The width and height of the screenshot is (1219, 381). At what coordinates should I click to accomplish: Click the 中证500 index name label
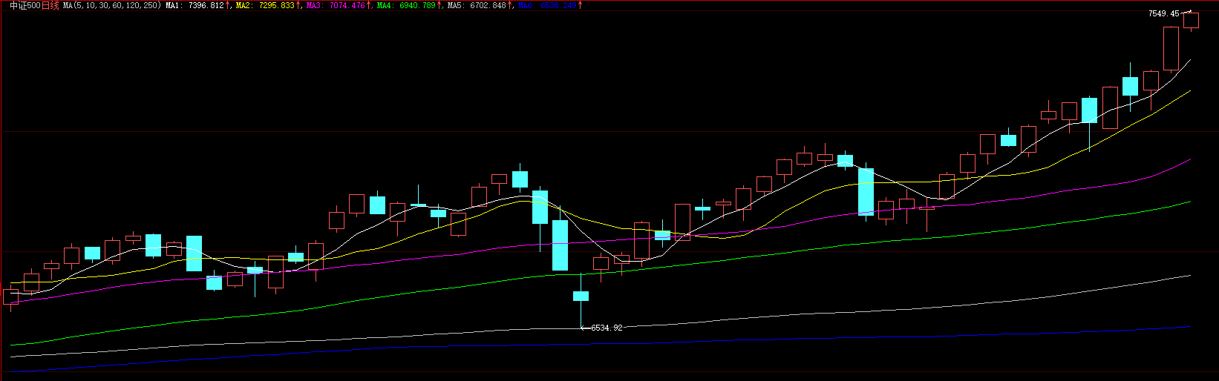[x=24, y=6]
